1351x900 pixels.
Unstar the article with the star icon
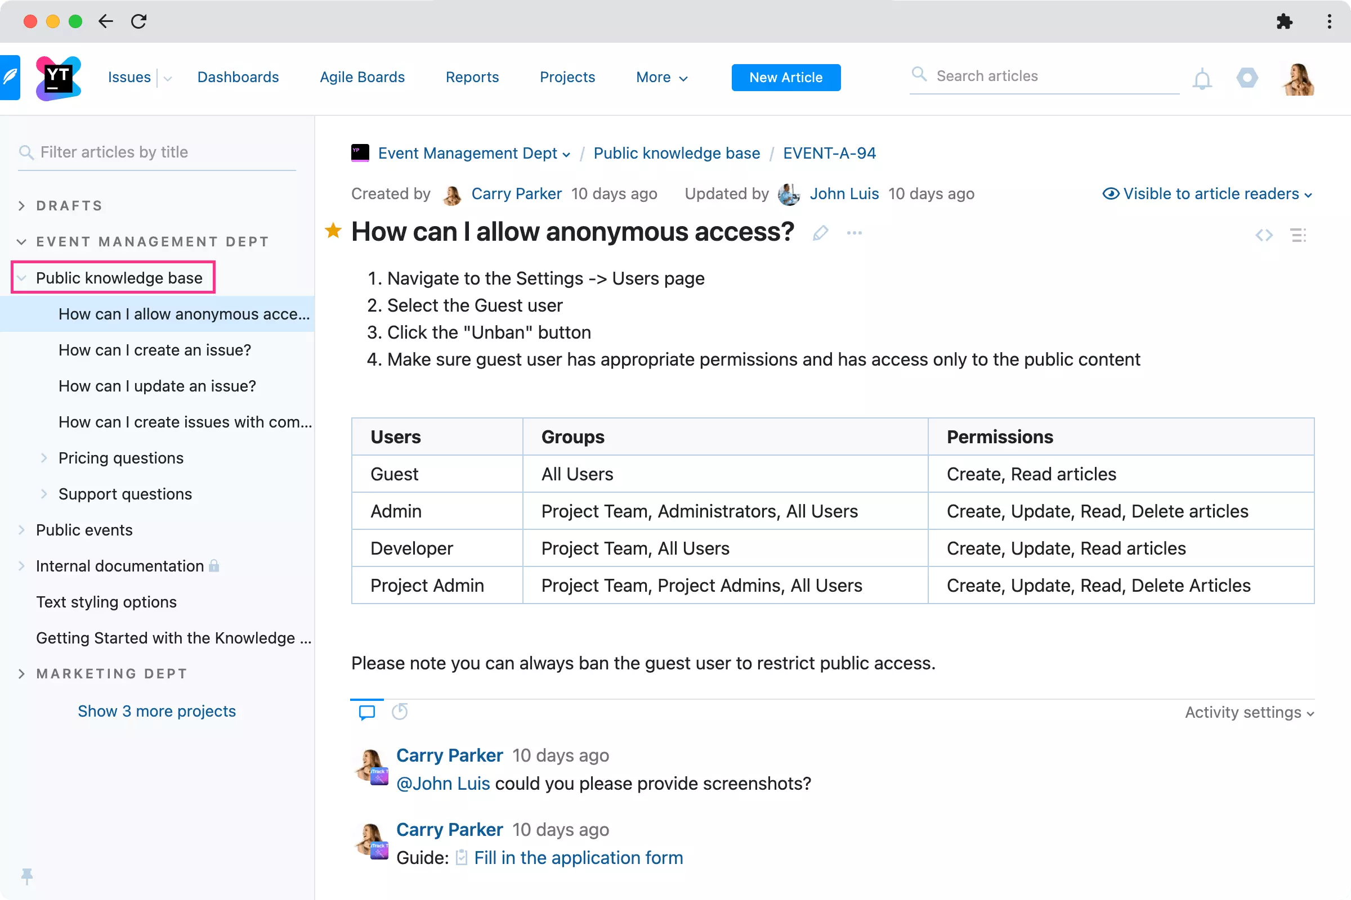pyautogui.click(x=333, y=231)
